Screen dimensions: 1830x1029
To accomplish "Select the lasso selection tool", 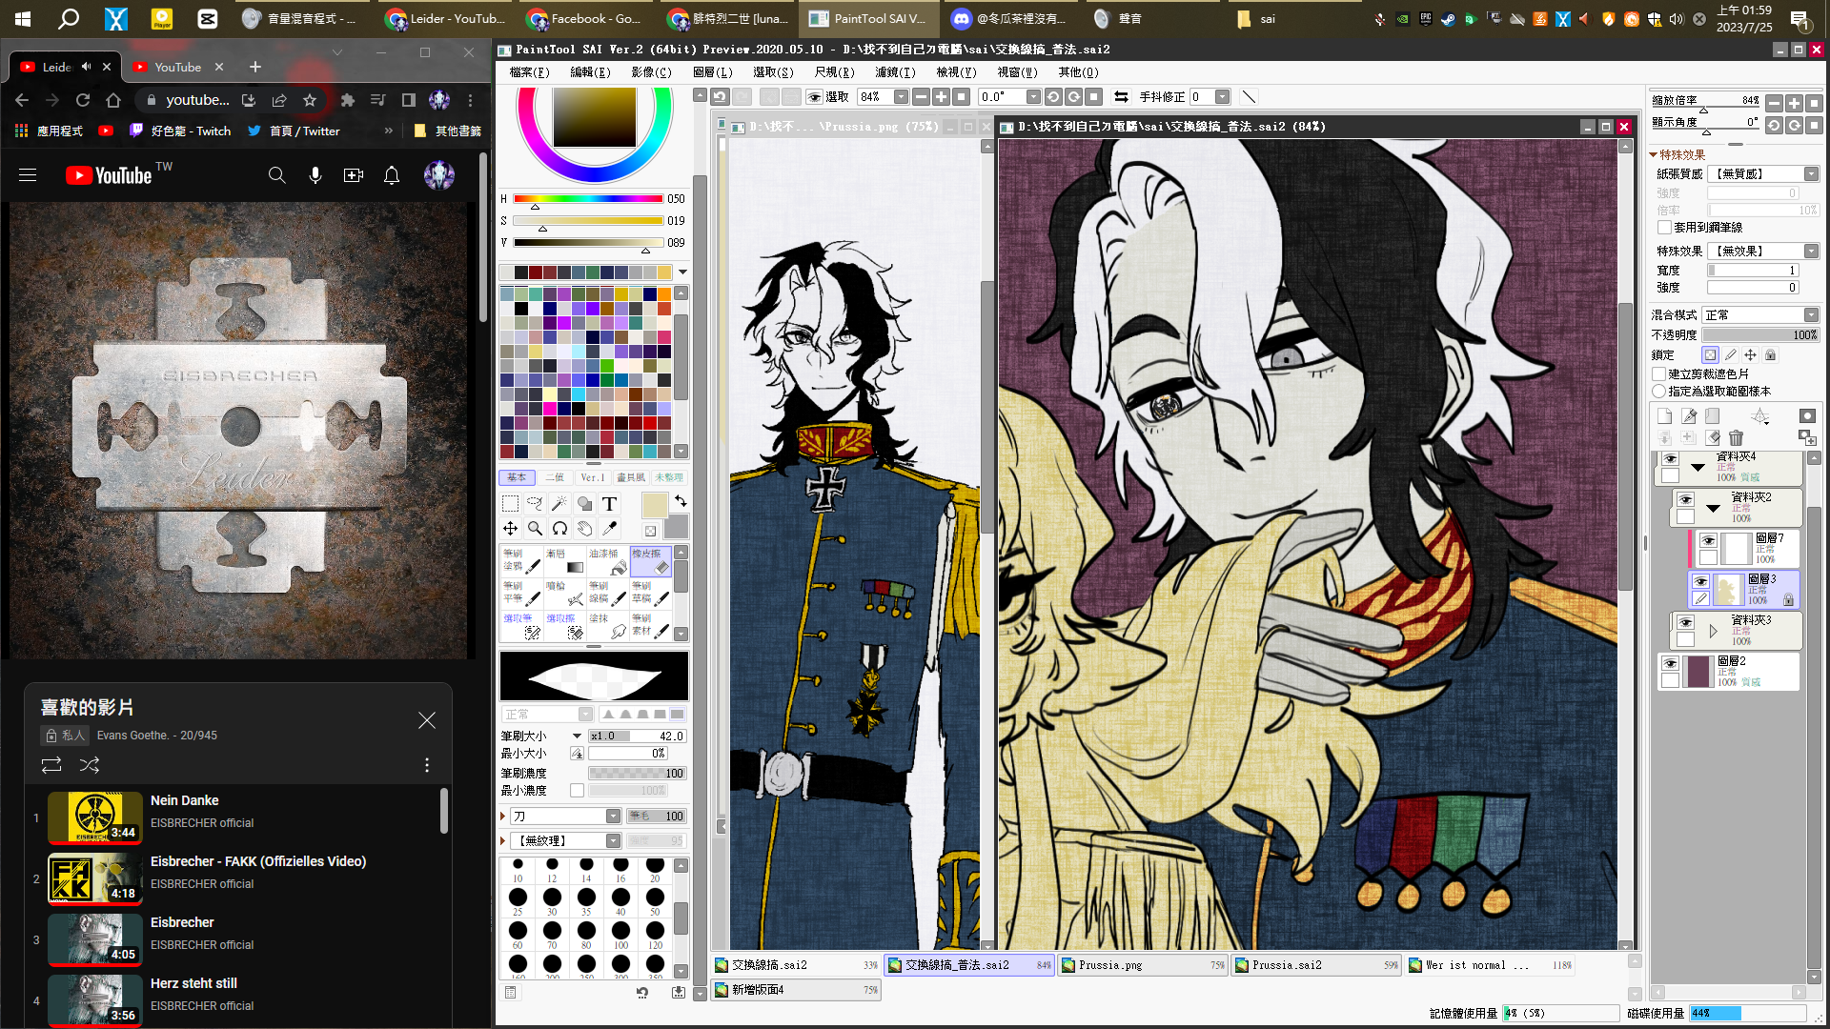I will tap(535, 504).
